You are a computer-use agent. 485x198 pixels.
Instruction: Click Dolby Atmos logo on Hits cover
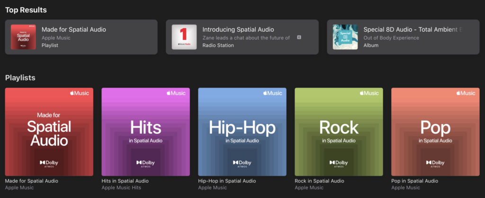point(145,164)
